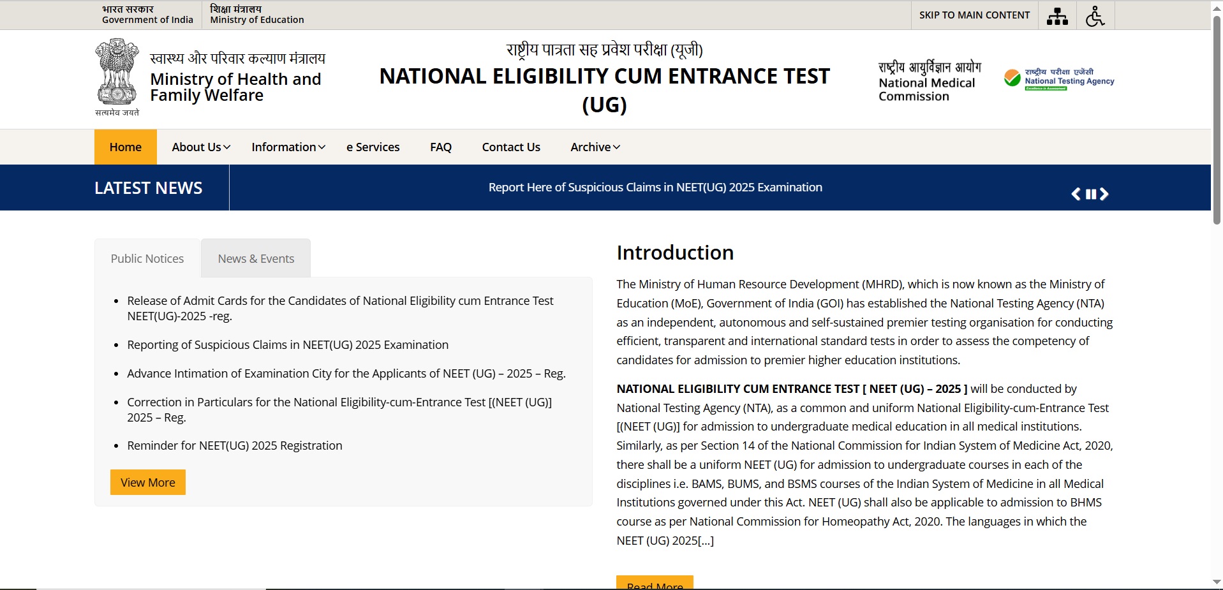Click the scrollbar down arrow
1223x590 pixels.
click(1217, 582)
